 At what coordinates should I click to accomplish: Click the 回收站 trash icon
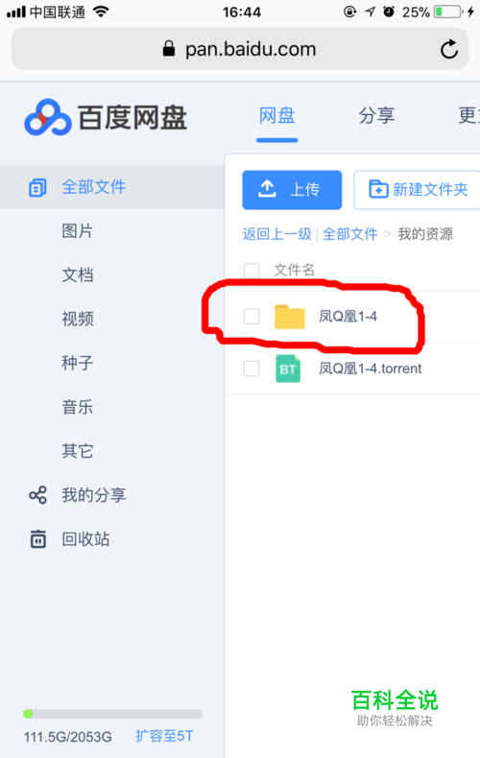[x=37, y=539]
